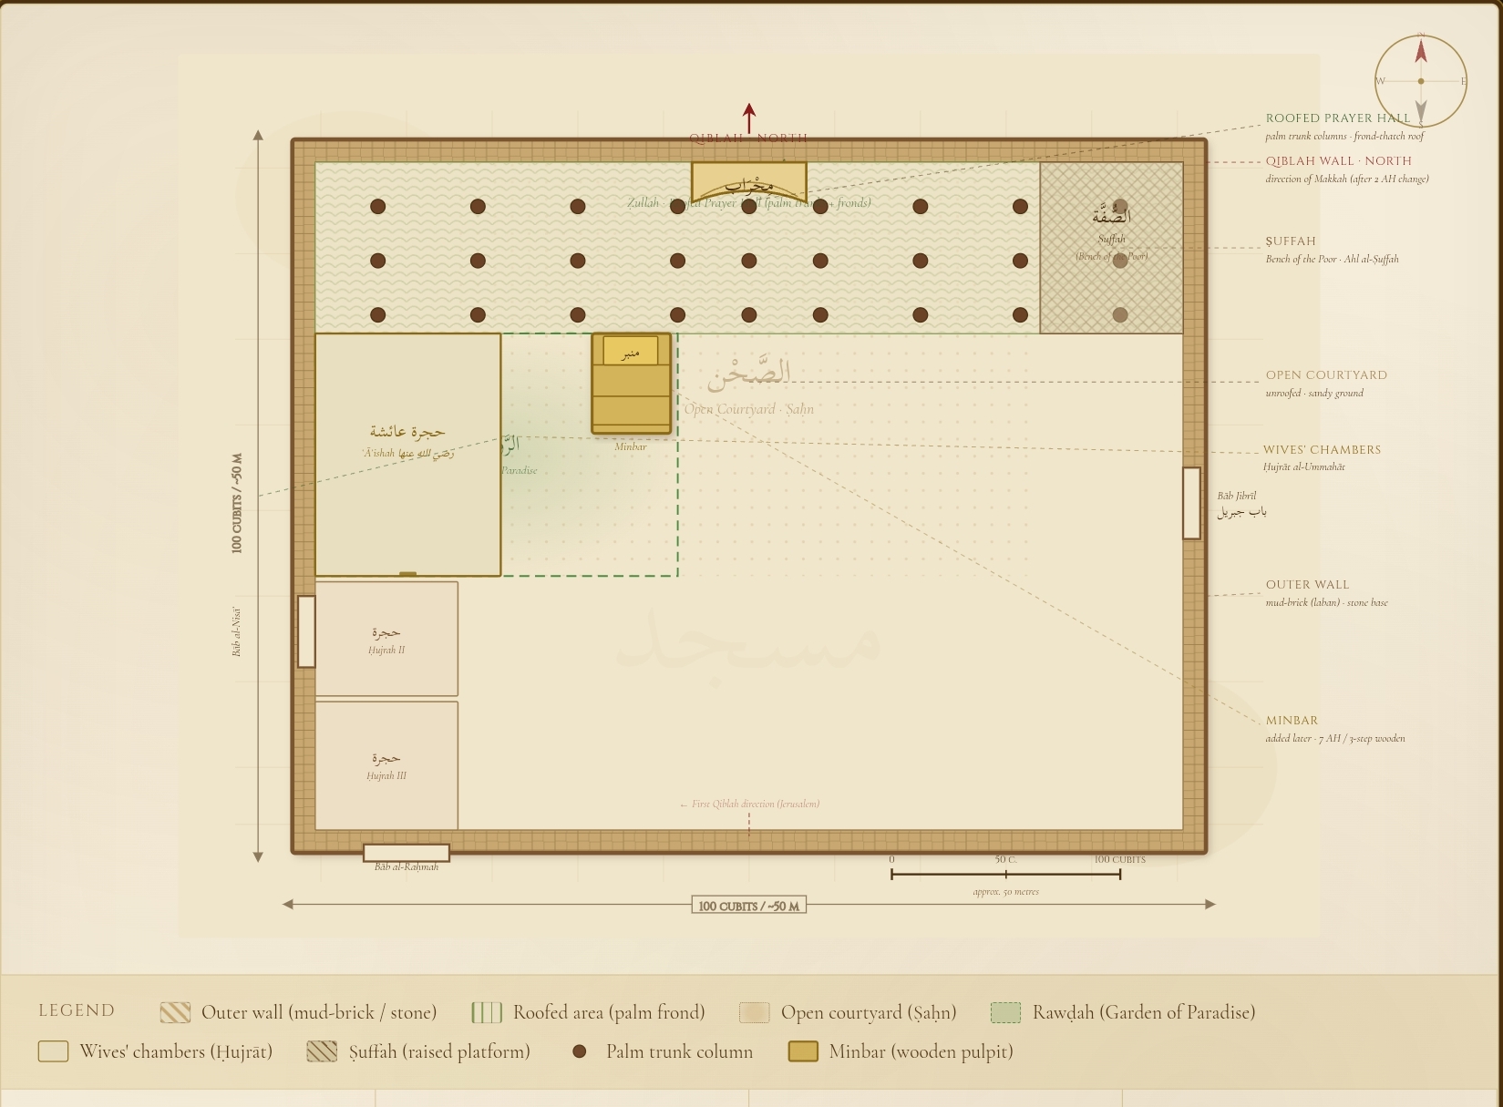Select the Ḥujrah III chamber
1503x1107 pixels.
[x=386, y=765]
